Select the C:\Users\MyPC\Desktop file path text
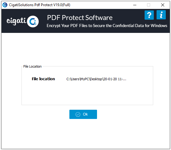 coord(96,79)
